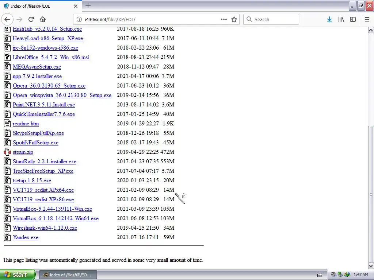Click in the Search box
Image resolution: width=374 pixels, height=280 pixels.
tap(271, 19)
